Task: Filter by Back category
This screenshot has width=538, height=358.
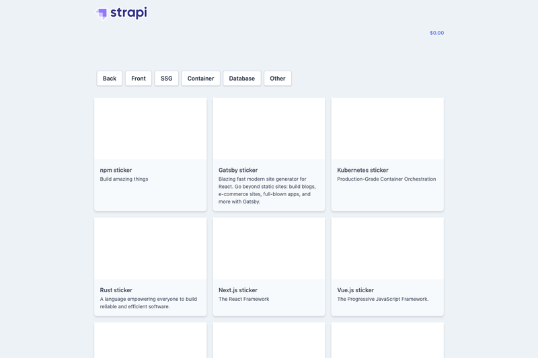Action: (110, 79)
